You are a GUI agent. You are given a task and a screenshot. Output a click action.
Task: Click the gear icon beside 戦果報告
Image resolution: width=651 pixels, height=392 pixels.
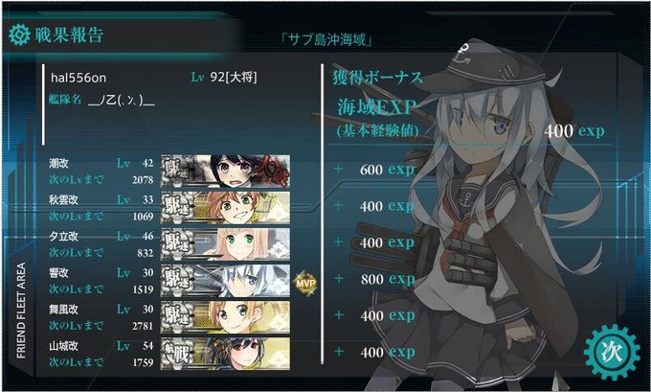click(19, 35)
